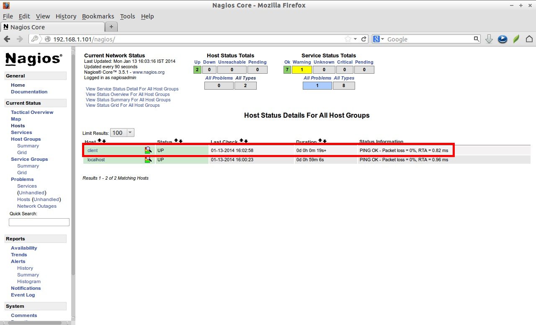Open Tactical Overview in the sidebar
This screenshot has width=536, height=325.
pos(32,112)
